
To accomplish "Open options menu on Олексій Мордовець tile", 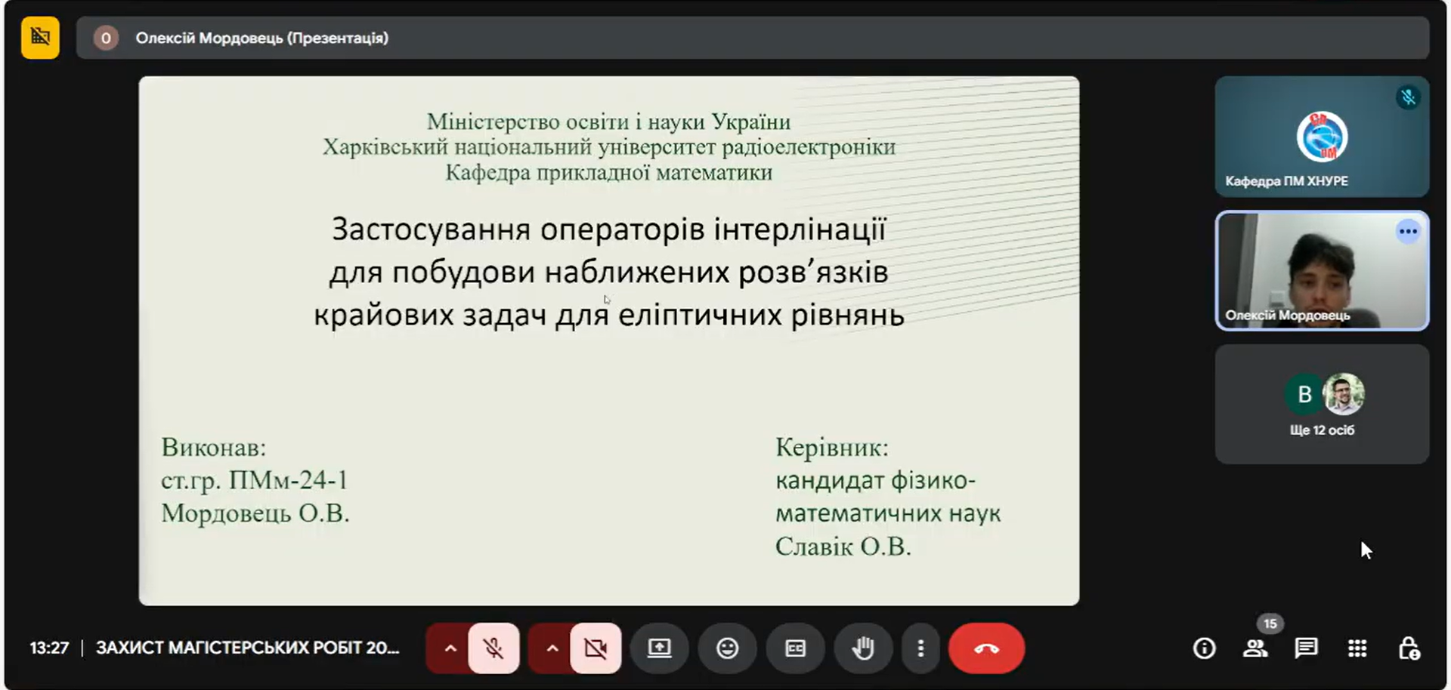I will (1407, 232).
